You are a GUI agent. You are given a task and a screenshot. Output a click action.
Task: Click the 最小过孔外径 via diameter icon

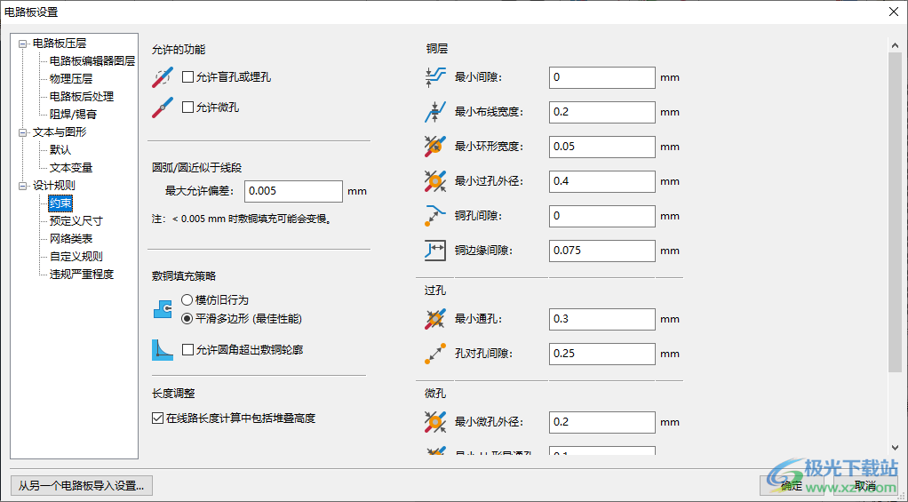pyautogui.click(x=434, y=181)
